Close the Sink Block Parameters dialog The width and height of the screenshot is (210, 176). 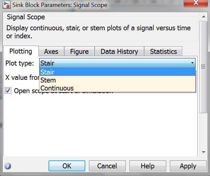(196, 3)
